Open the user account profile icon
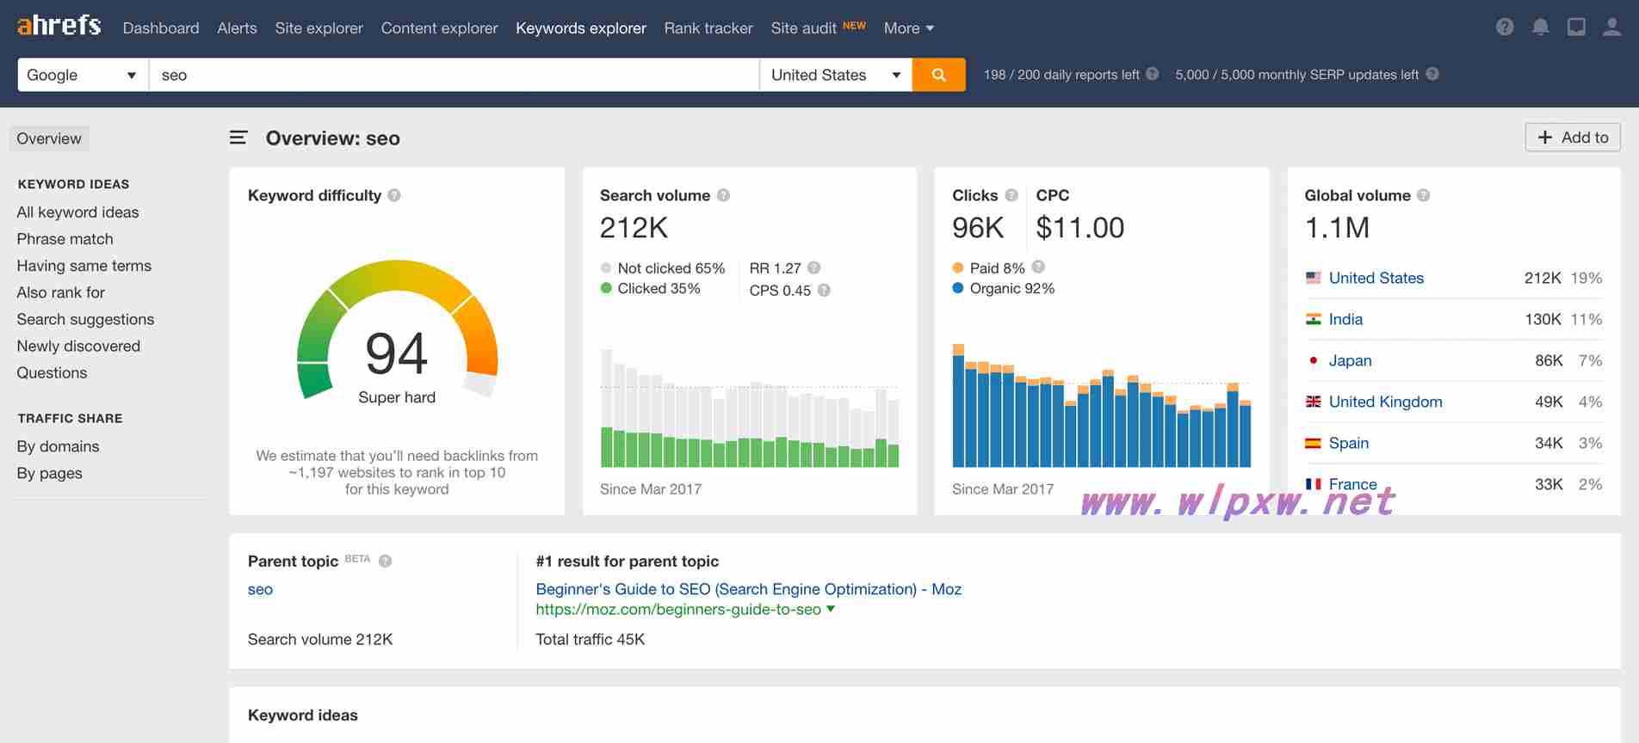 coord(1611,28)
